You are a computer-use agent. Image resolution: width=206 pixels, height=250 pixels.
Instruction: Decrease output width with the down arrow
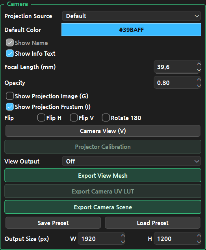[123, 242]
